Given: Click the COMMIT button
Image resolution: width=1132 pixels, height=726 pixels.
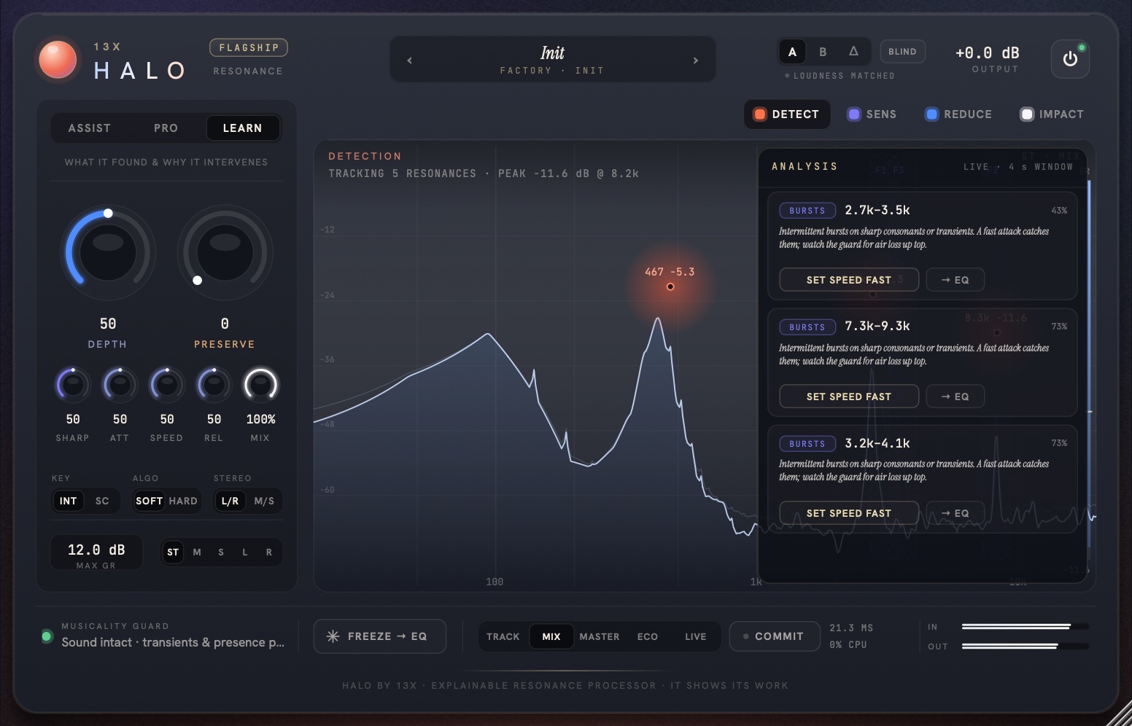Looking at the screenshot, I should click(774, 636).
